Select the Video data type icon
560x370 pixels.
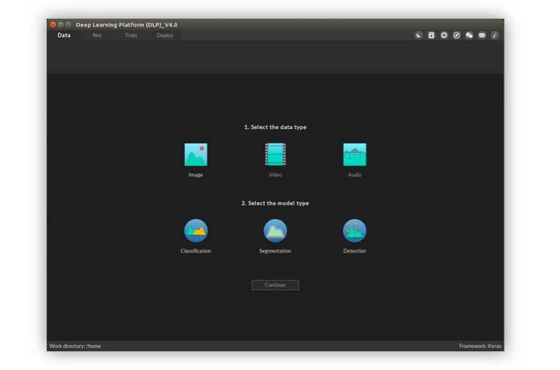(275, 155)
